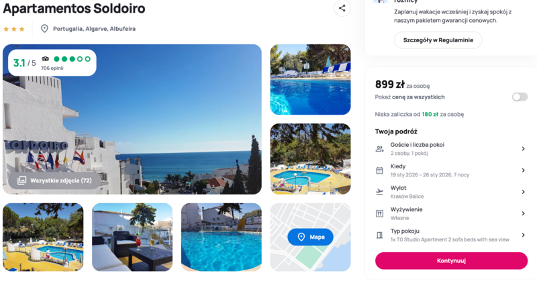Screen dimensions: 537x281
Task: Click the Kontynuuj button
Action: pos(451,261)
